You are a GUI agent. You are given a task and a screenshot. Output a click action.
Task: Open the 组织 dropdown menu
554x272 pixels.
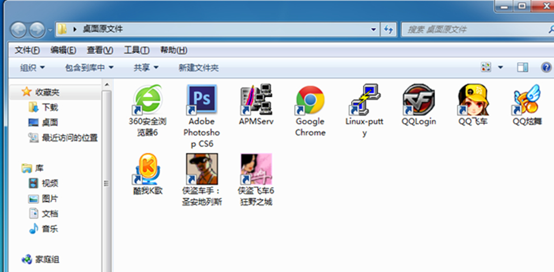tap(33, 68)
